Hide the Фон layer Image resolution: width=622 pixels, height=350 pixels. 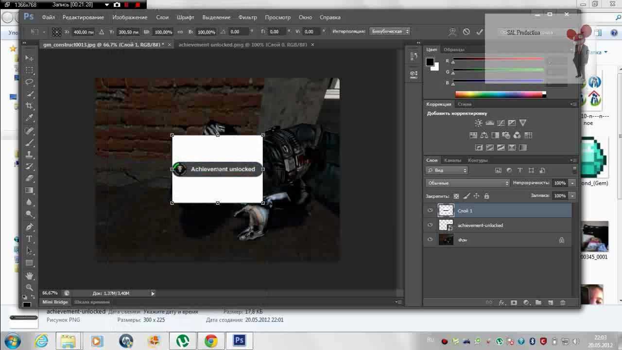tap(430, 240)
